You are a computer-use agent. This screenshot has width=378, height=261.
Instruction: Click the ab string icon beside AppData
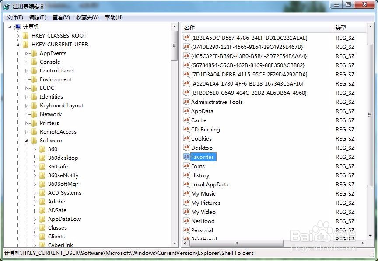coord(186,111)
